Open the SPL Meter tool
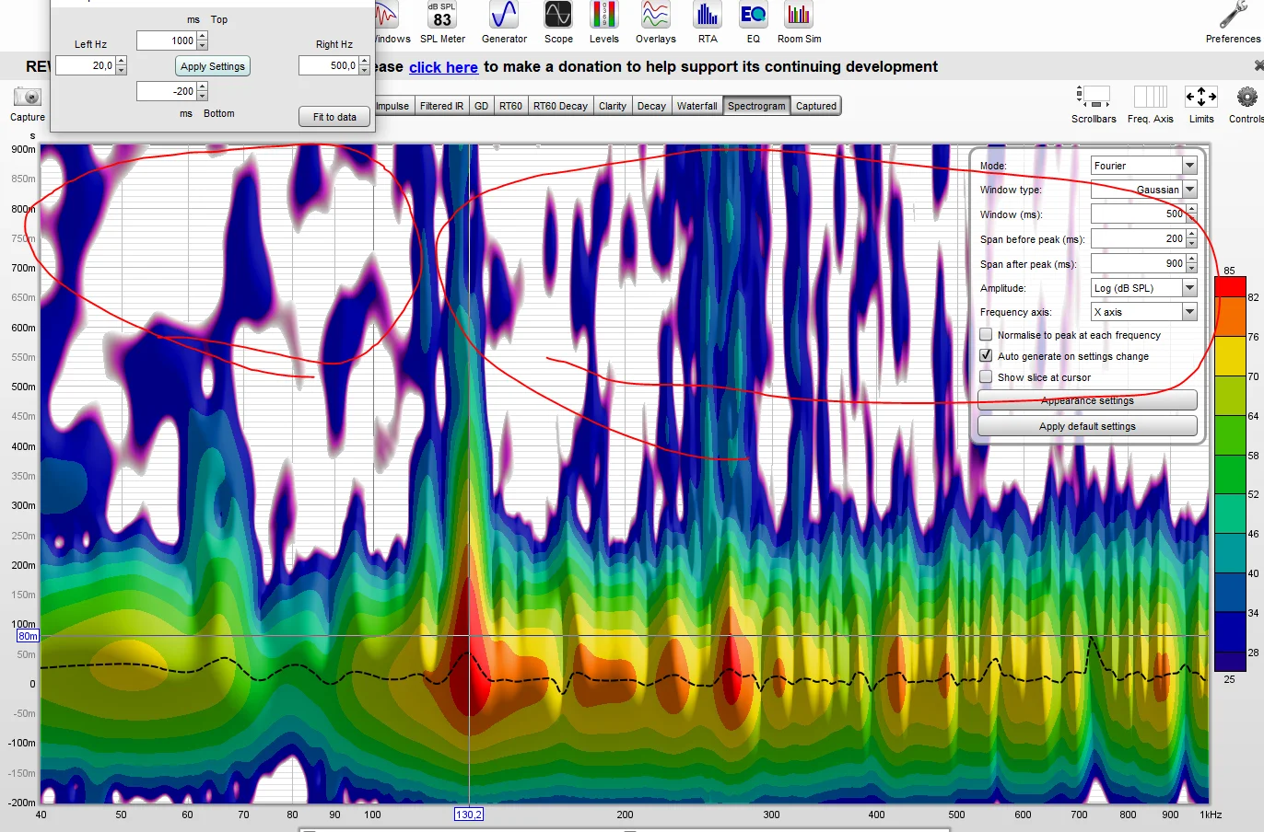Screen dimensions: 1264x832 442,23
